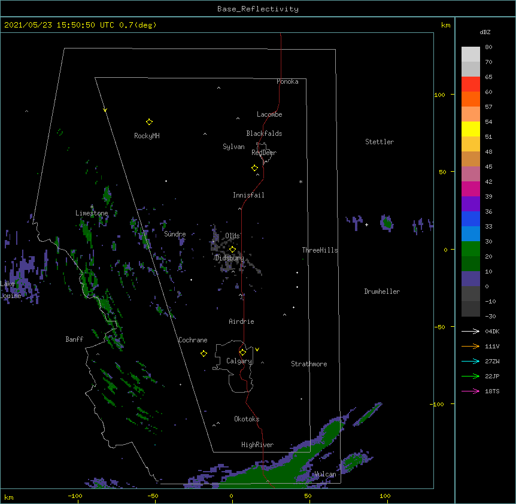Click the yellow diamond marker near RockyMH
The height and width of the screenshot is (504, 516).
[x=150, y=122]
